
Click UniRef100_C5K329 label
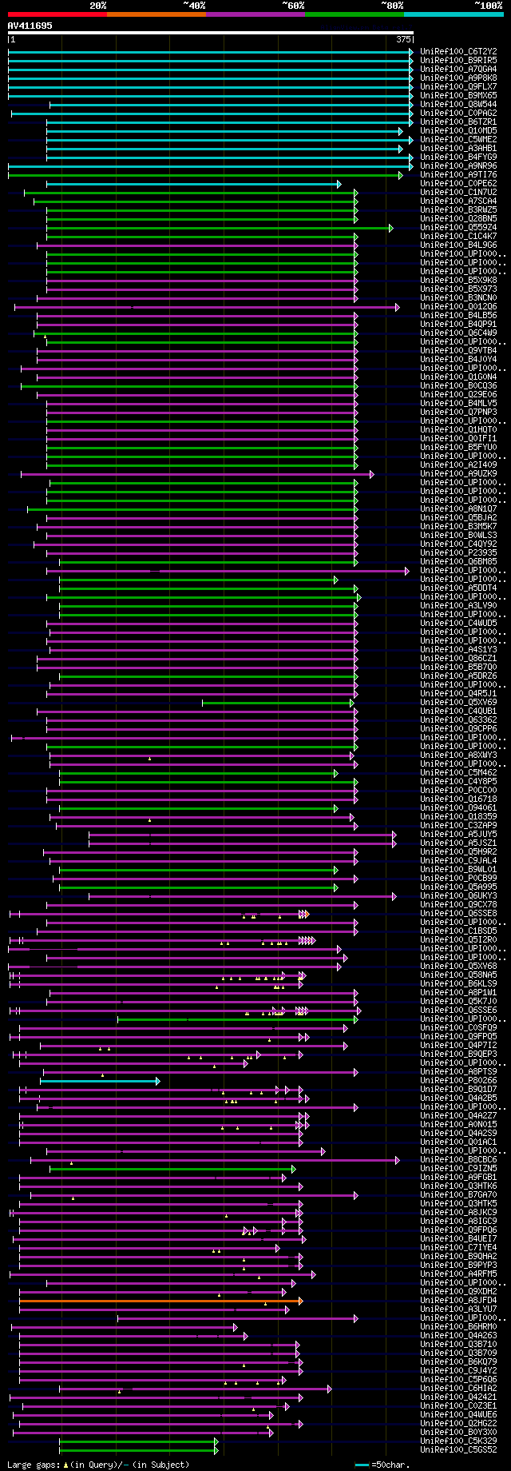(x=458, y=1441)
